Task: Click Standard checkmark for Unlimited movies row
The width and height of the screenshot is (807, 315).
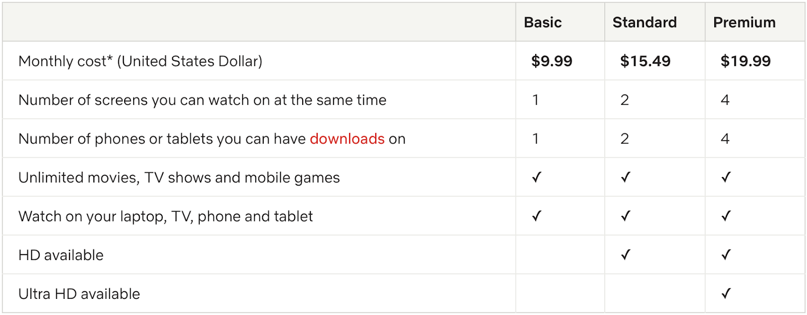Action: click(x=625, y=177)
